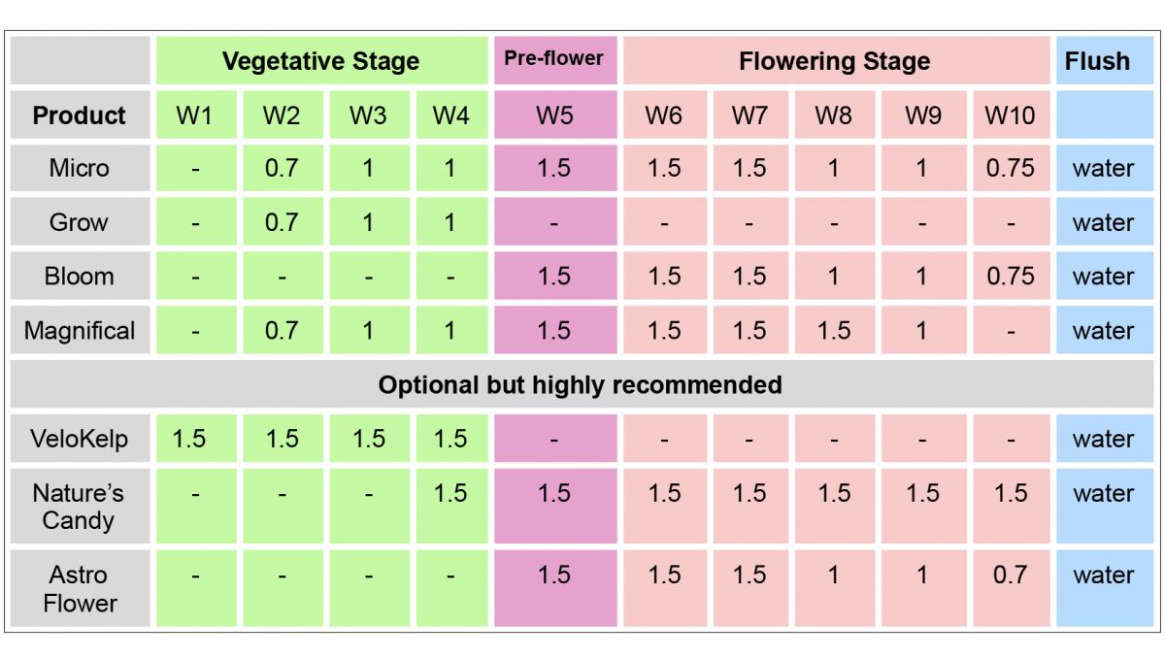Select the VeloKelp product label
Viewport: 1165px width, 658px height.
point(80,439)
